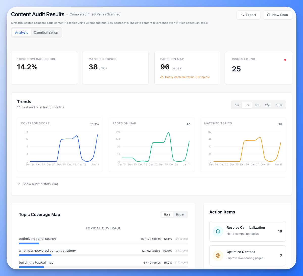Image resolution: width=303 pixels, height=276 pixels.
Task: Switch Topic Coverage Map to Radar view
Action: pos(180,214)
